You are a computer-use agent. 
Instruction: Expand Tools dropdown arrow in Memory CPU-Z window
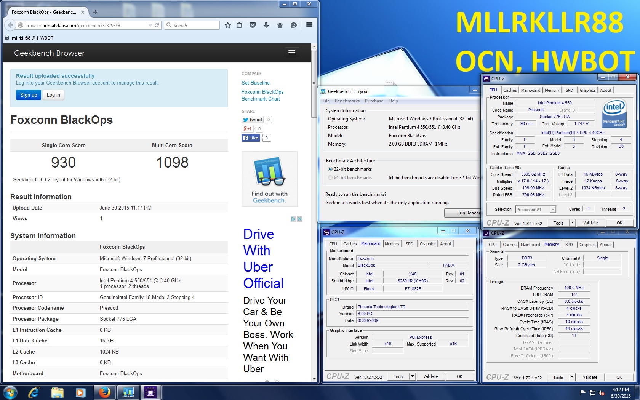tap(572, 378)
